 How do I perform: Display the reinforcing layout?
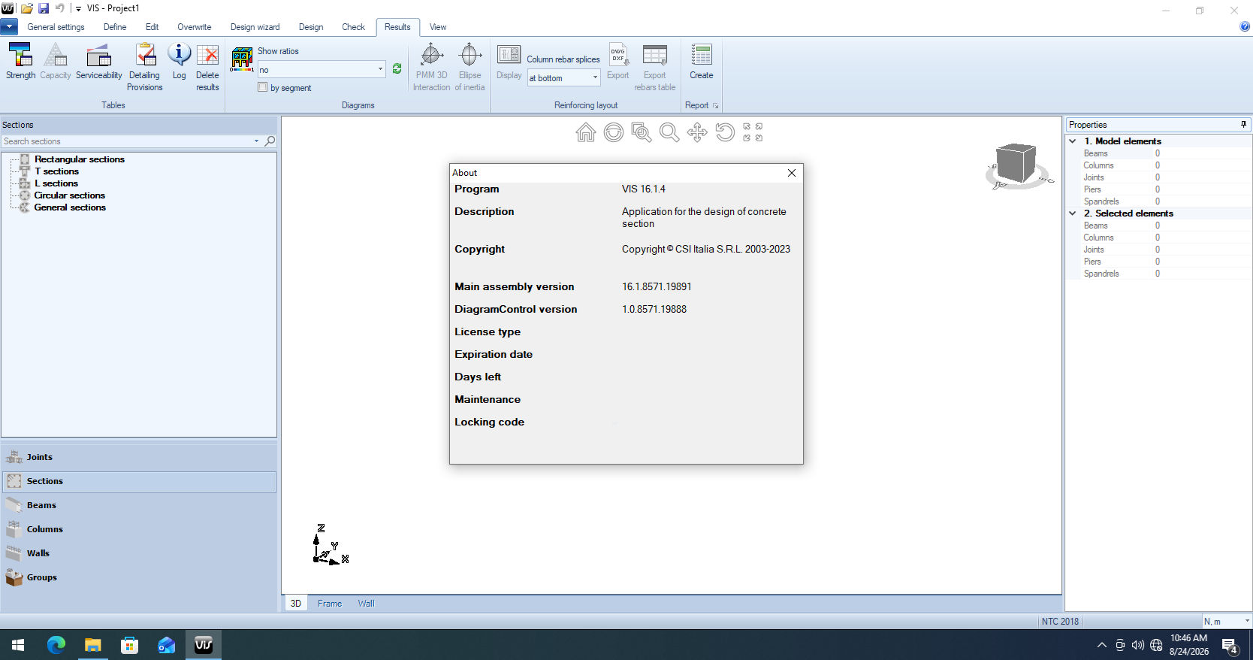tap(509, 61)
